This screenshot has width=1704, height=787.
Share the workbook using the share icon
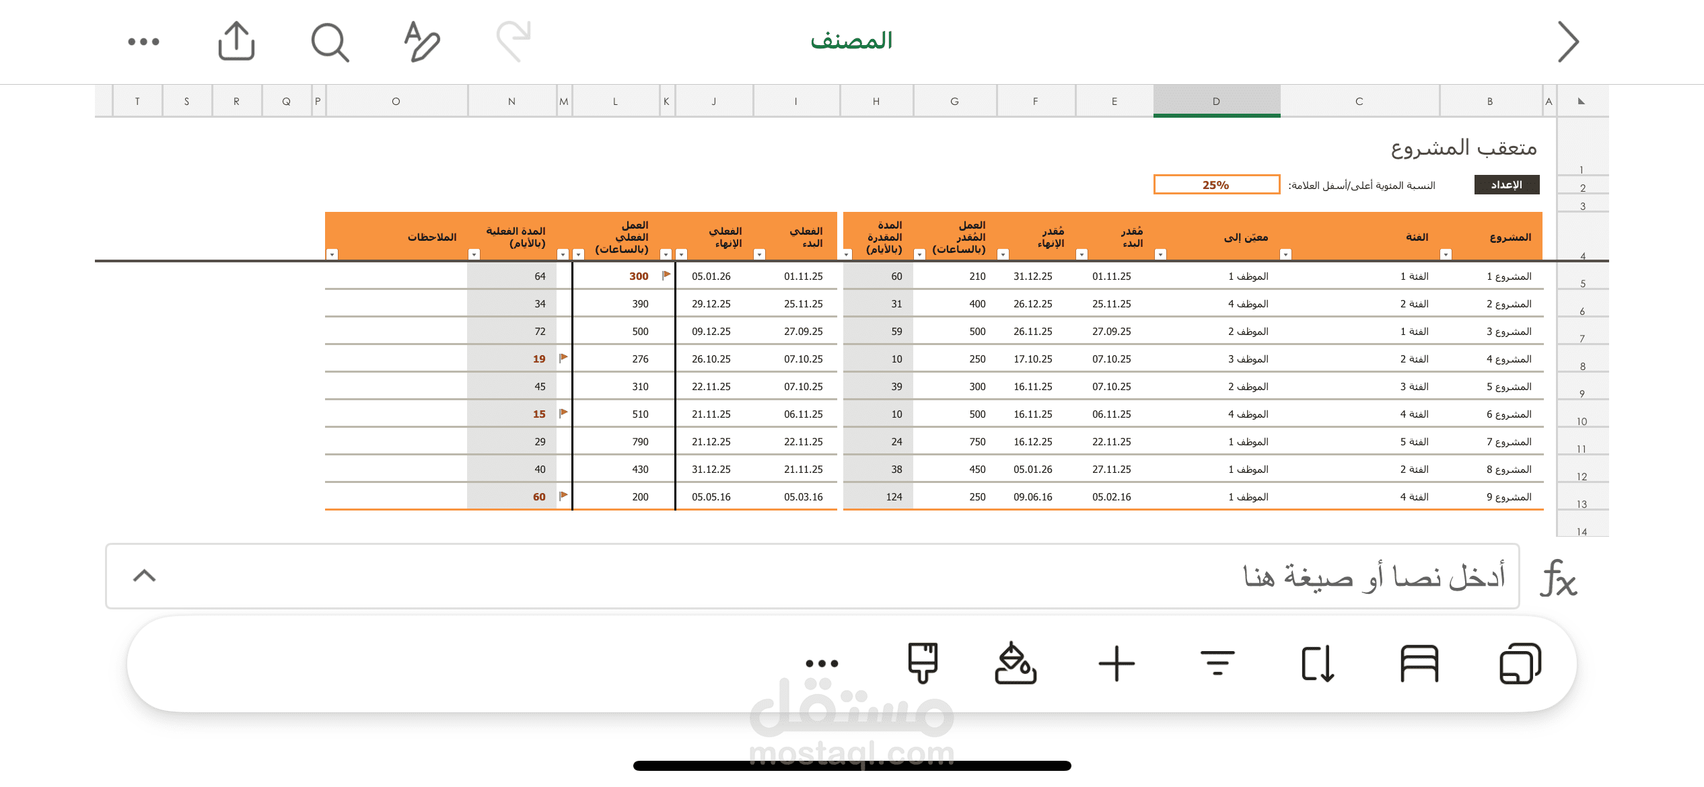pos(236,41)
